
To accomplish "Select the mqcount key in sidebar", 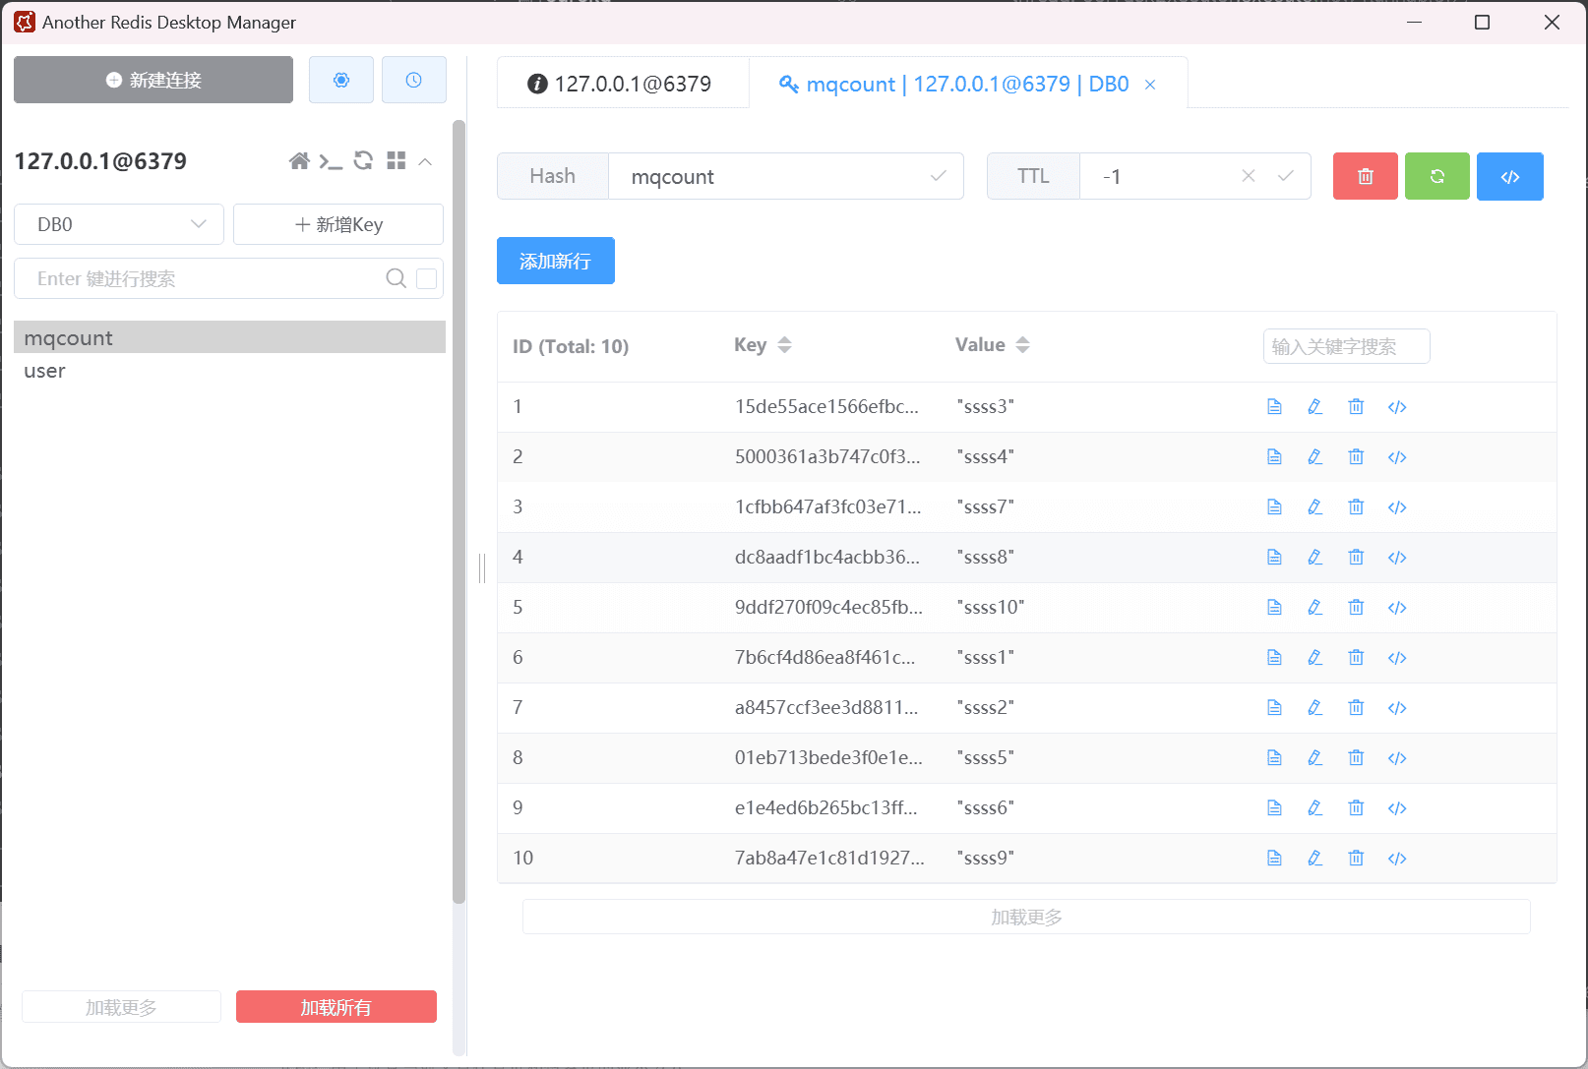I will (x=229, y=337).
